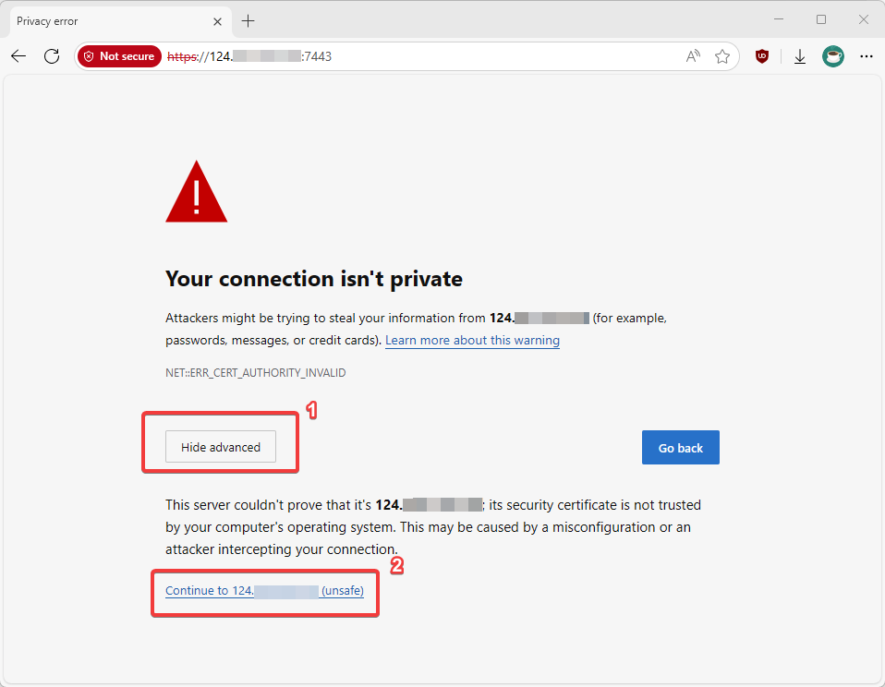
Task: Click NET::ERR_CERT_AUTHORITY_INVALID error code text
Action: [x=256, y=373]
